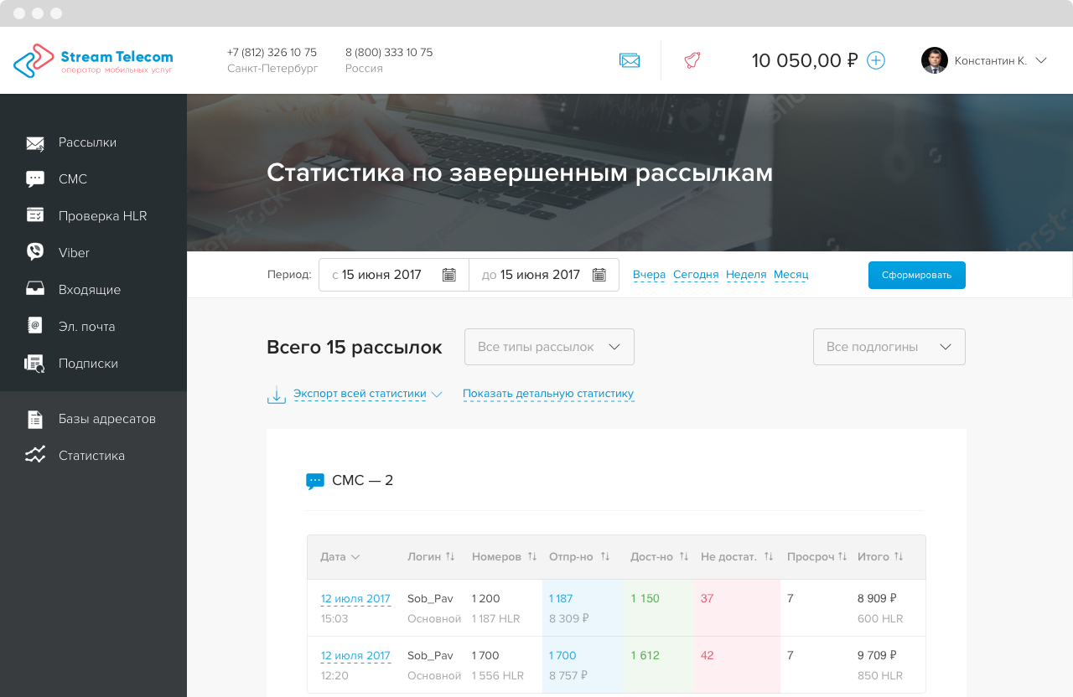Open calendar for start date field
The height and width of the screenshot is (697, 1073).
(449, 275)
